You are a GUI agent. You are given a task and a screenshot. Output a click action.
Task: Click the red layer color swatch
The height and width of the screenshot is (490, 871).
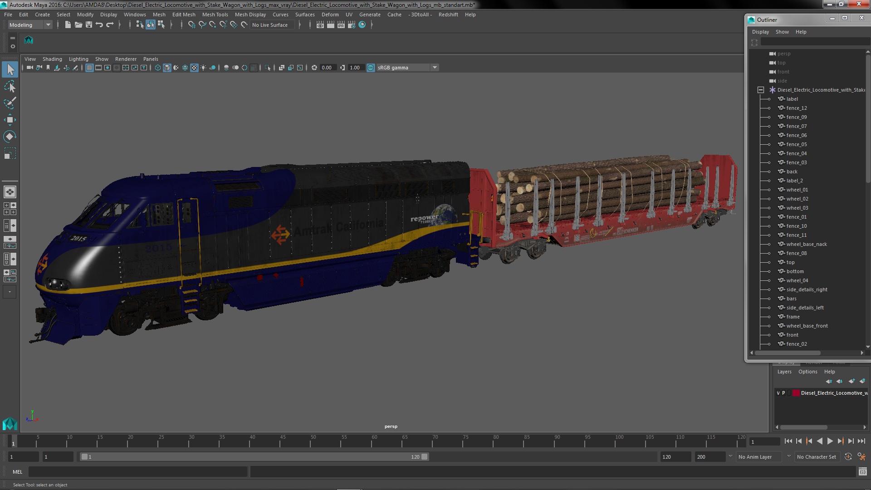pos(796,393)
